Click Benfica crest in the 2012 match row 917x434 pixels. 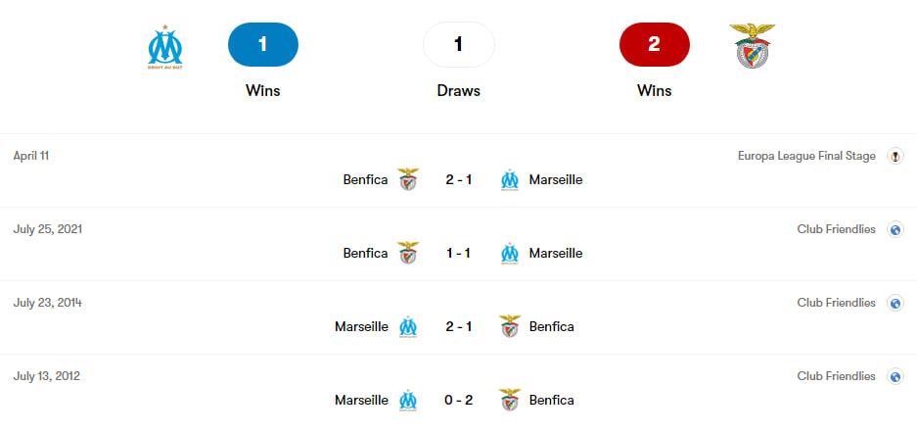pyautogui.click(x=509, y=400)
